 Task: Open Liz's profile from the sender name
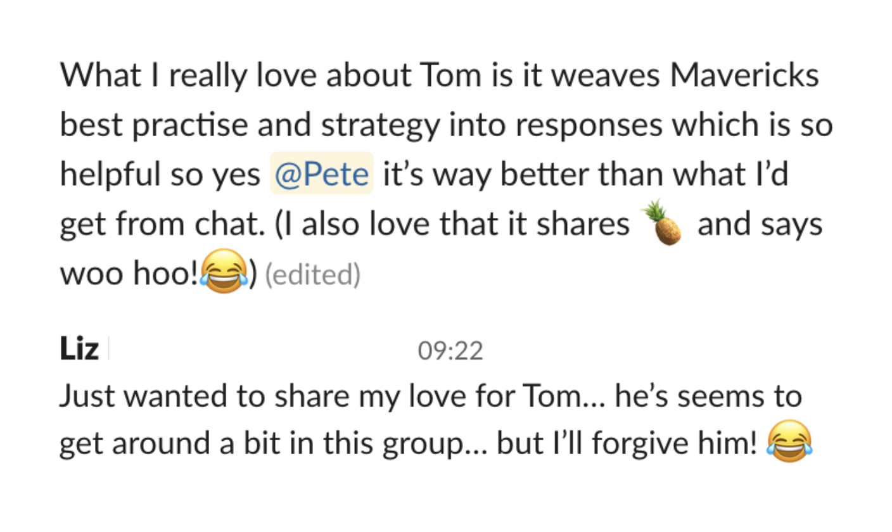[79, 349]
